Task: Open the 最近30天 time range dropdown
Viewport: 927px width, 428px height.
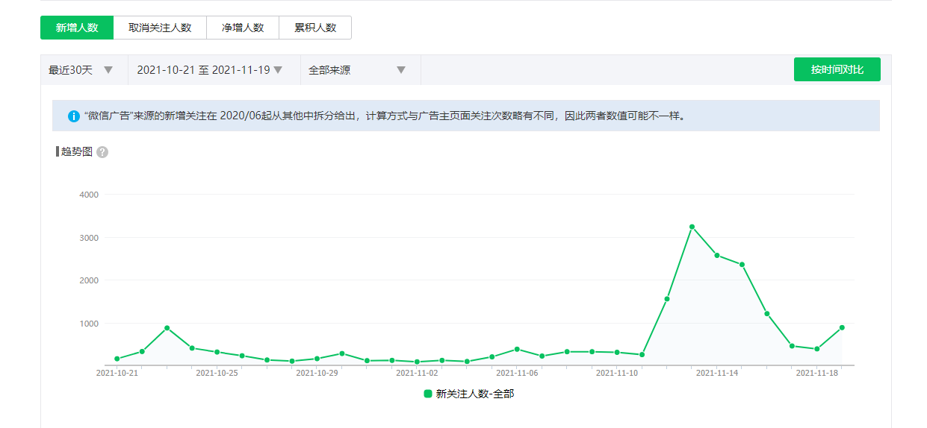Action: [81, 70]
